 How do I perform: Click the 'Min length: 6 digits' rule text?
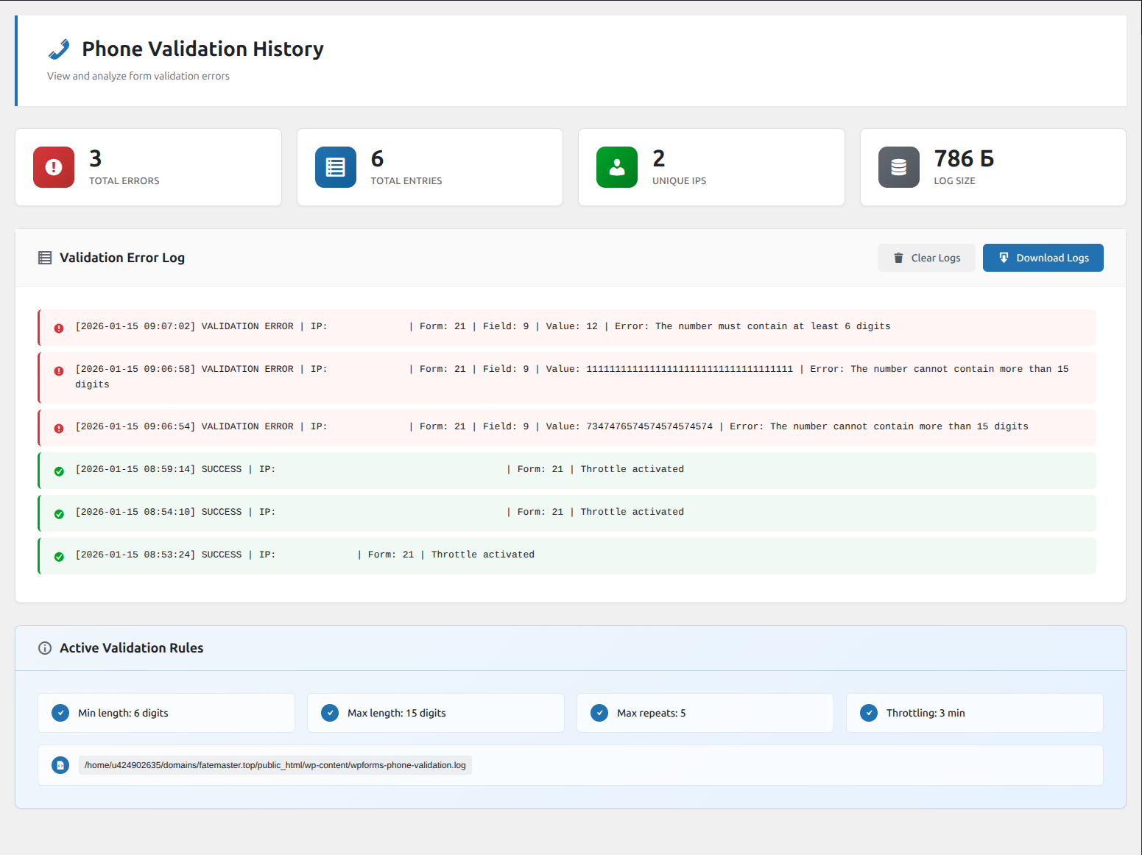point(123,713)
